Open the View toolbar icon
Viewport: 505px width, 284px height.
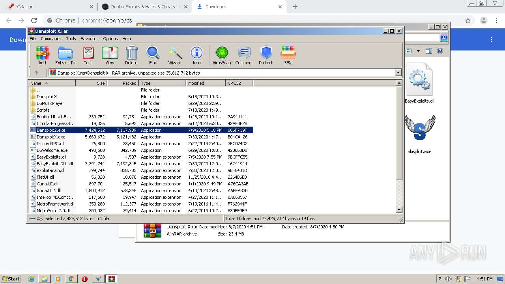110,56
